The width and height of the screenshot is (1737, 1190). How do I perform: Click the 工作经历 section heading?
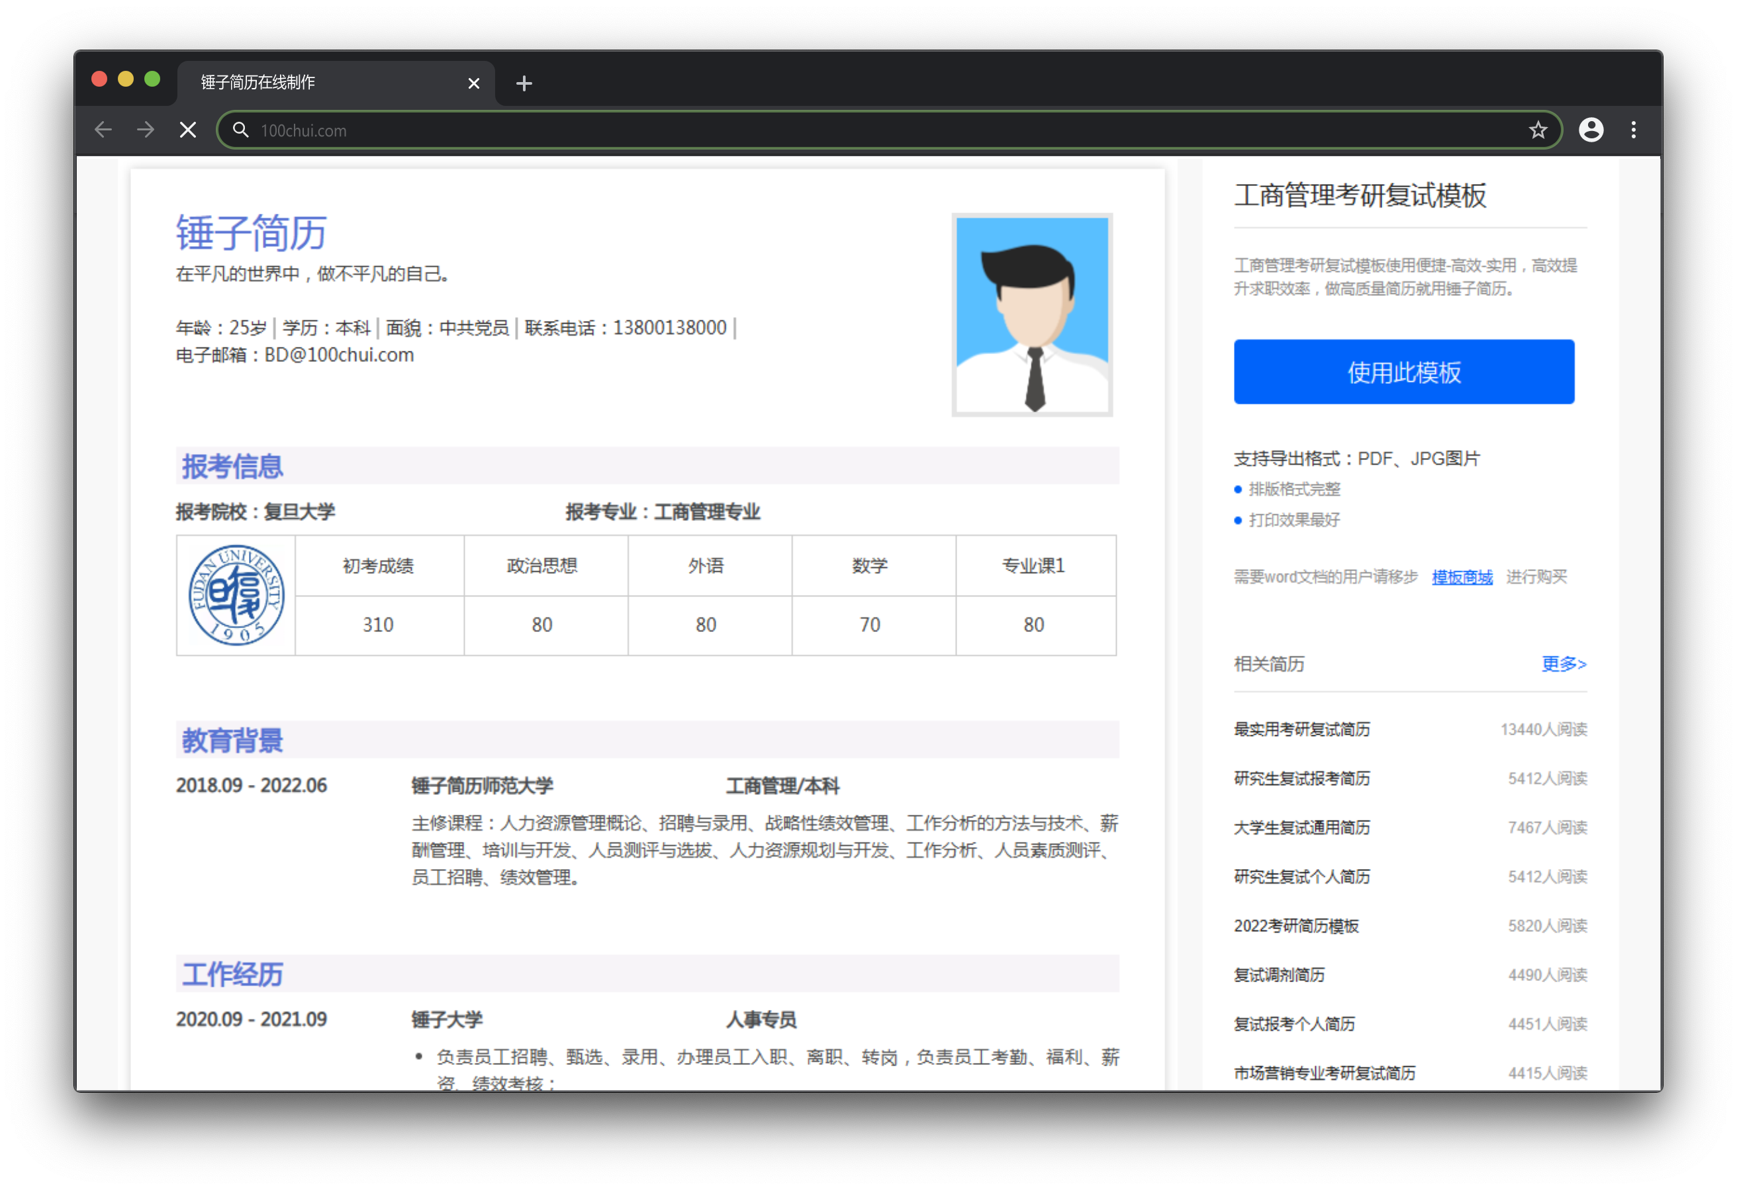pos(232,974)
